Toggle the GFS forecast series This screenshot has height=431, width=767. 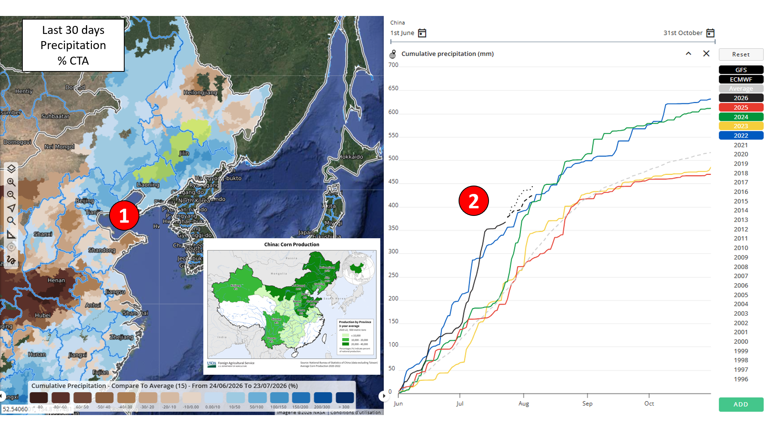tap(741, 70)
